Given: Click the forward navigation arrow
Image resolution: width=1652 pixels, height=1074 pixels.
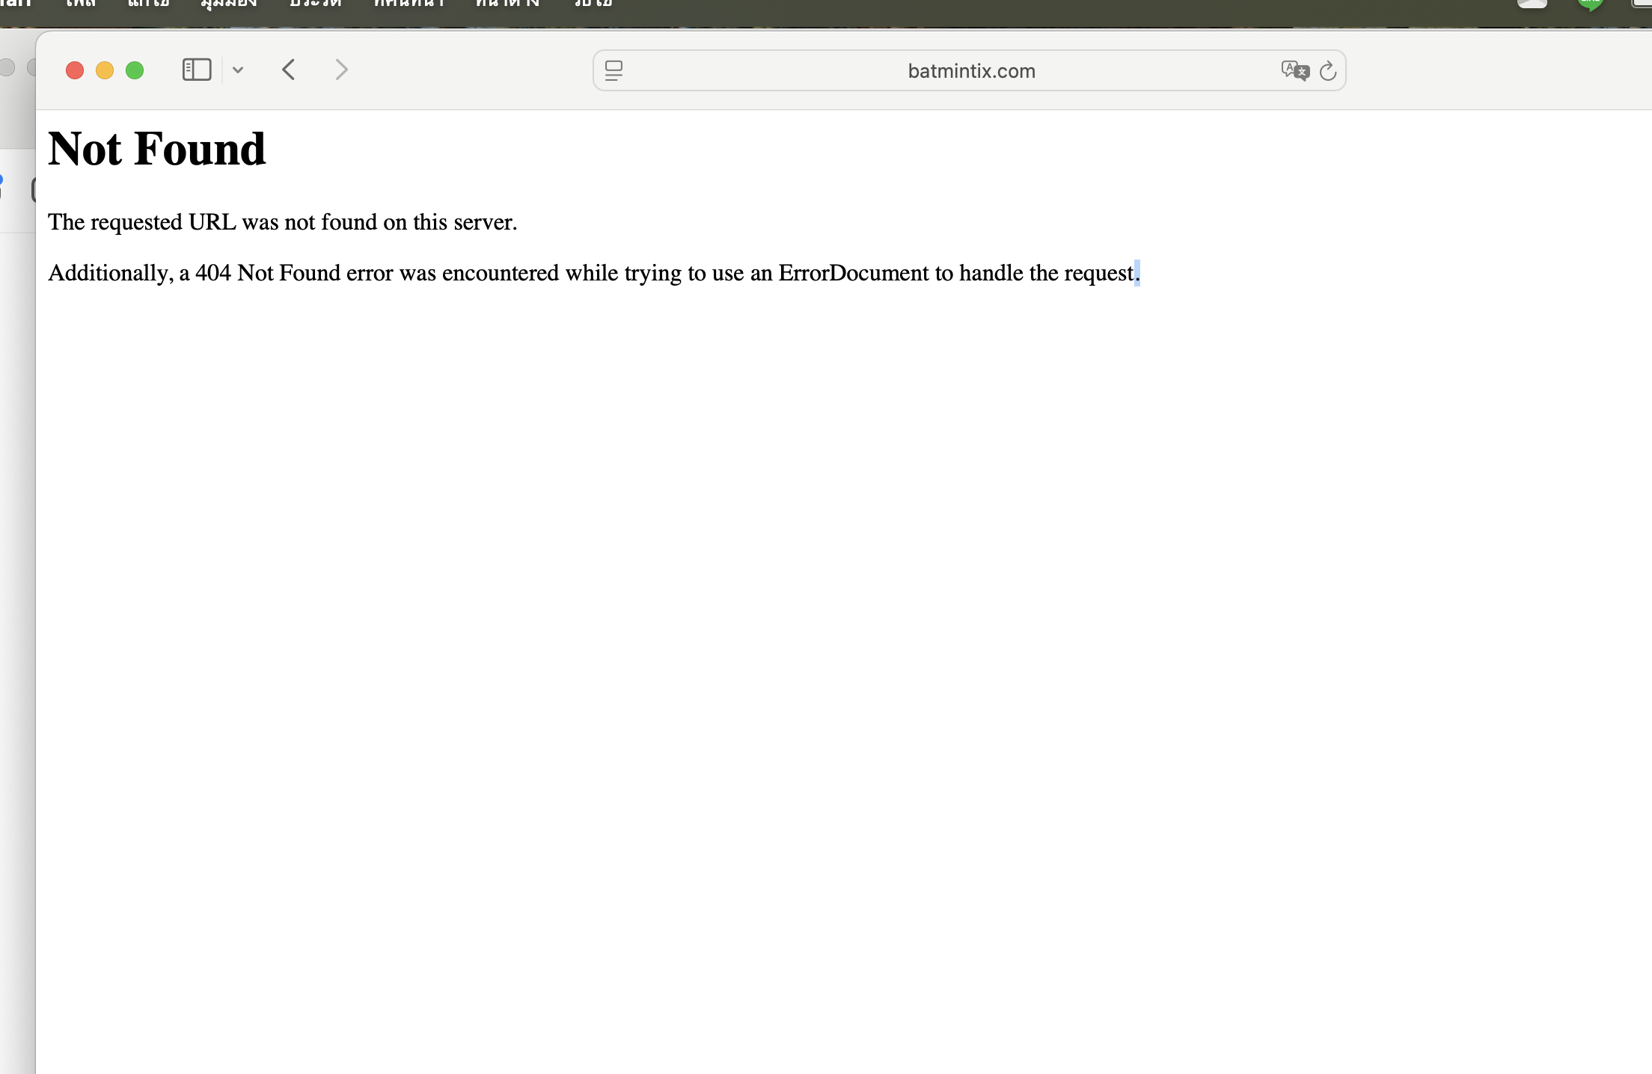Looking at the screenshot, I should (341, 70).
